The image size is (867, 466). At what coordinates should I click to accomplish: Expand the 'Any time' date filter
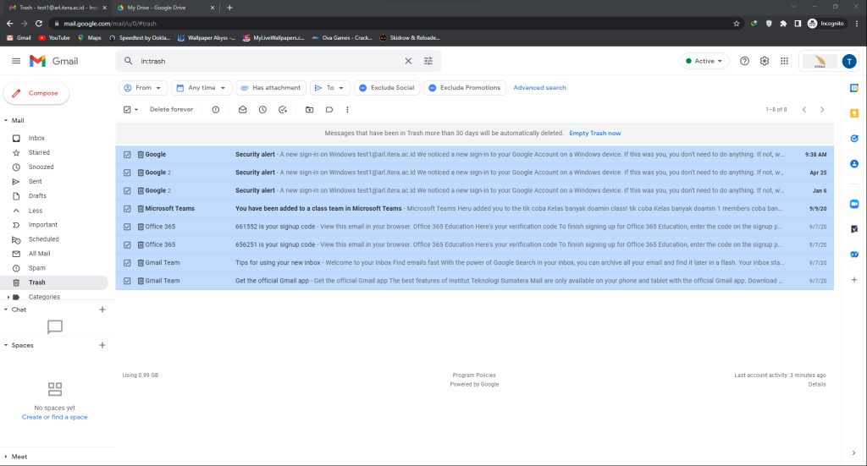click(x=202, y=87)
